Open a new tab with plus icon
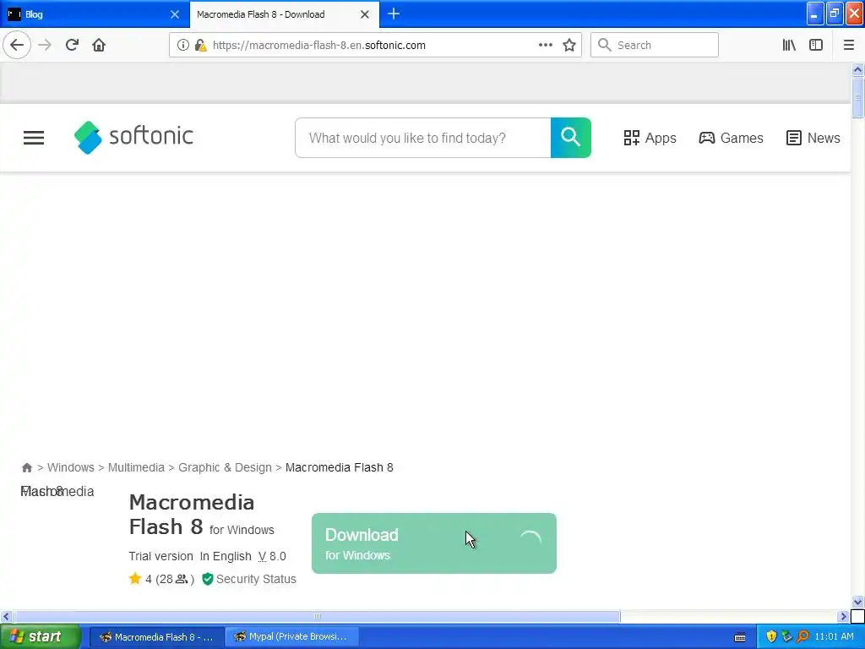This screenshot has height=649, width=865. click(394, 14)
